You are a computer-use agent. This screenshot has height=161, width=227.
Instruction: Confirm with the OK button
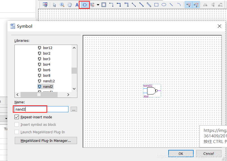(x=181, y=154)
